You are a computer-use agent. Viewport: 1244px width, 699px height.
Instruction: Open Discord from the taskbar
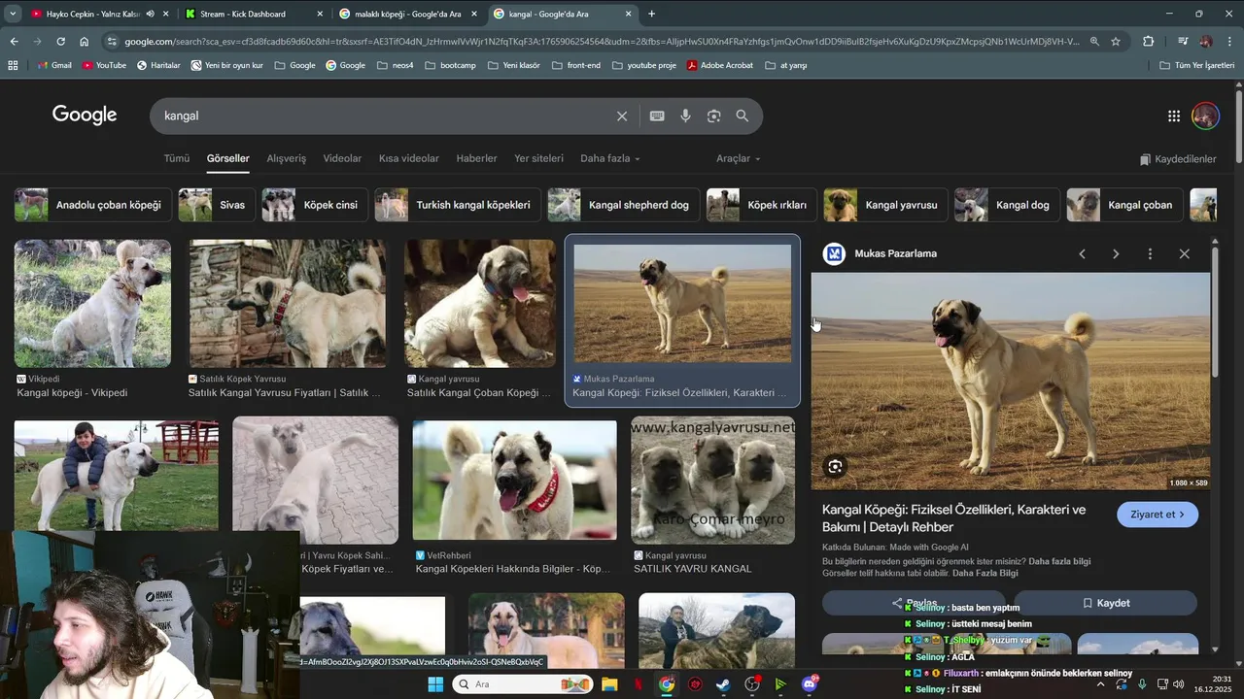(810, 684)
